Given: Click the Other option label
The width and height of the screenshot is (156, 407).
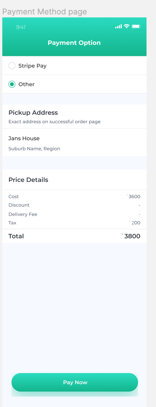Looking at the screenshot, I should pos(26,84).
